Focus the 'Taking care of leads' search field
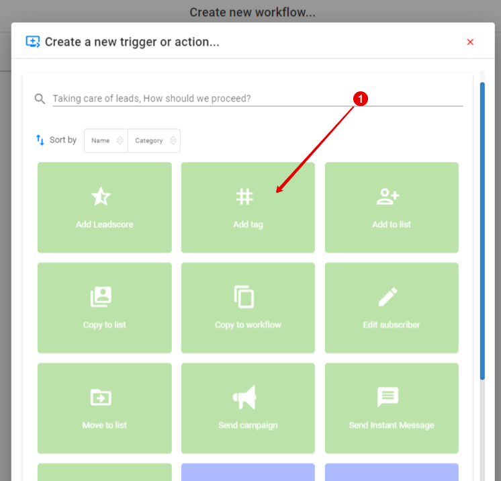 click(x=258, y=99)
